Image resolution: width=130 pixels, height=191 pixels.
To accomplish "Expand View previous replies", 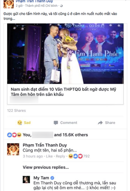I will tap(46, 167).
